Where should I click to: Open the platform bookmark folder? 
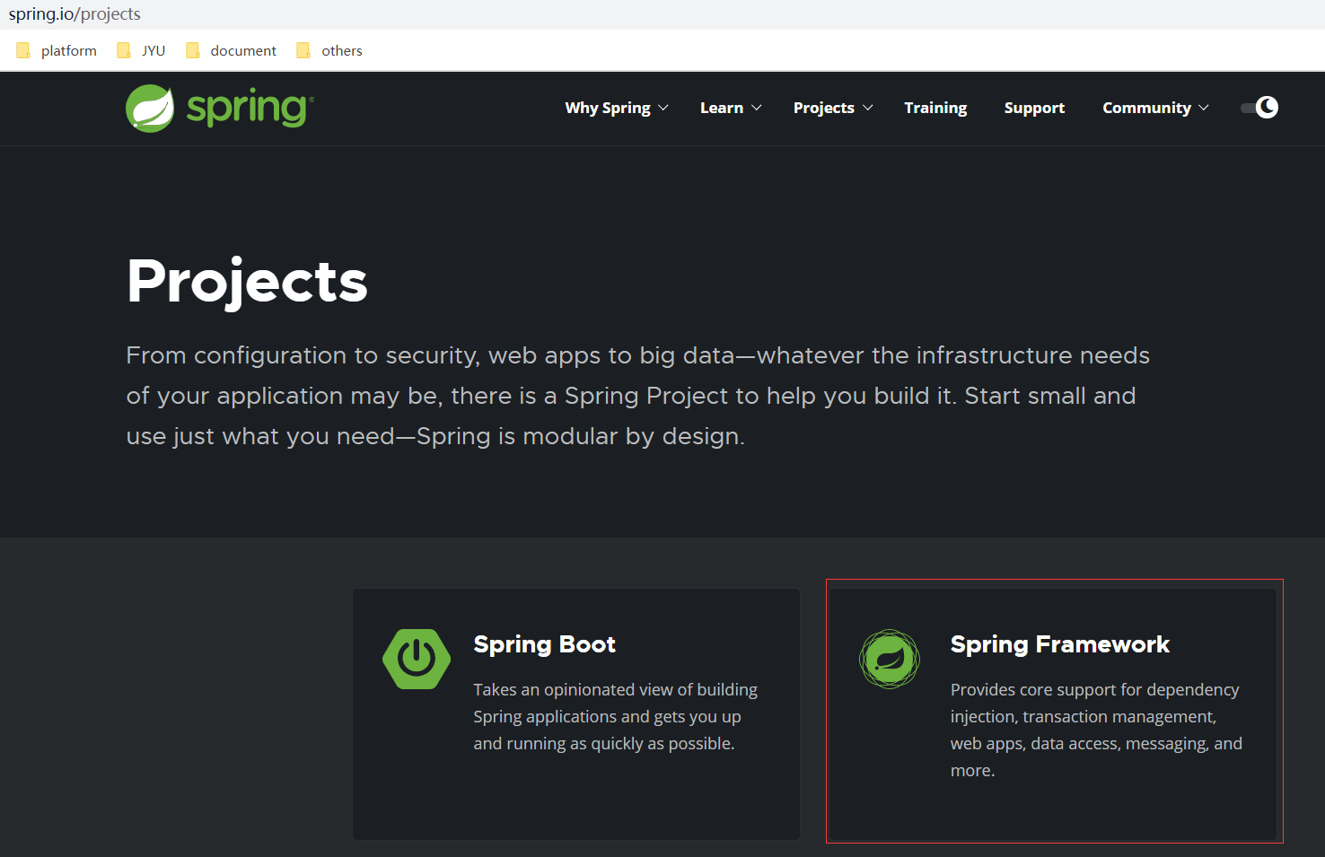click(57, 51)
